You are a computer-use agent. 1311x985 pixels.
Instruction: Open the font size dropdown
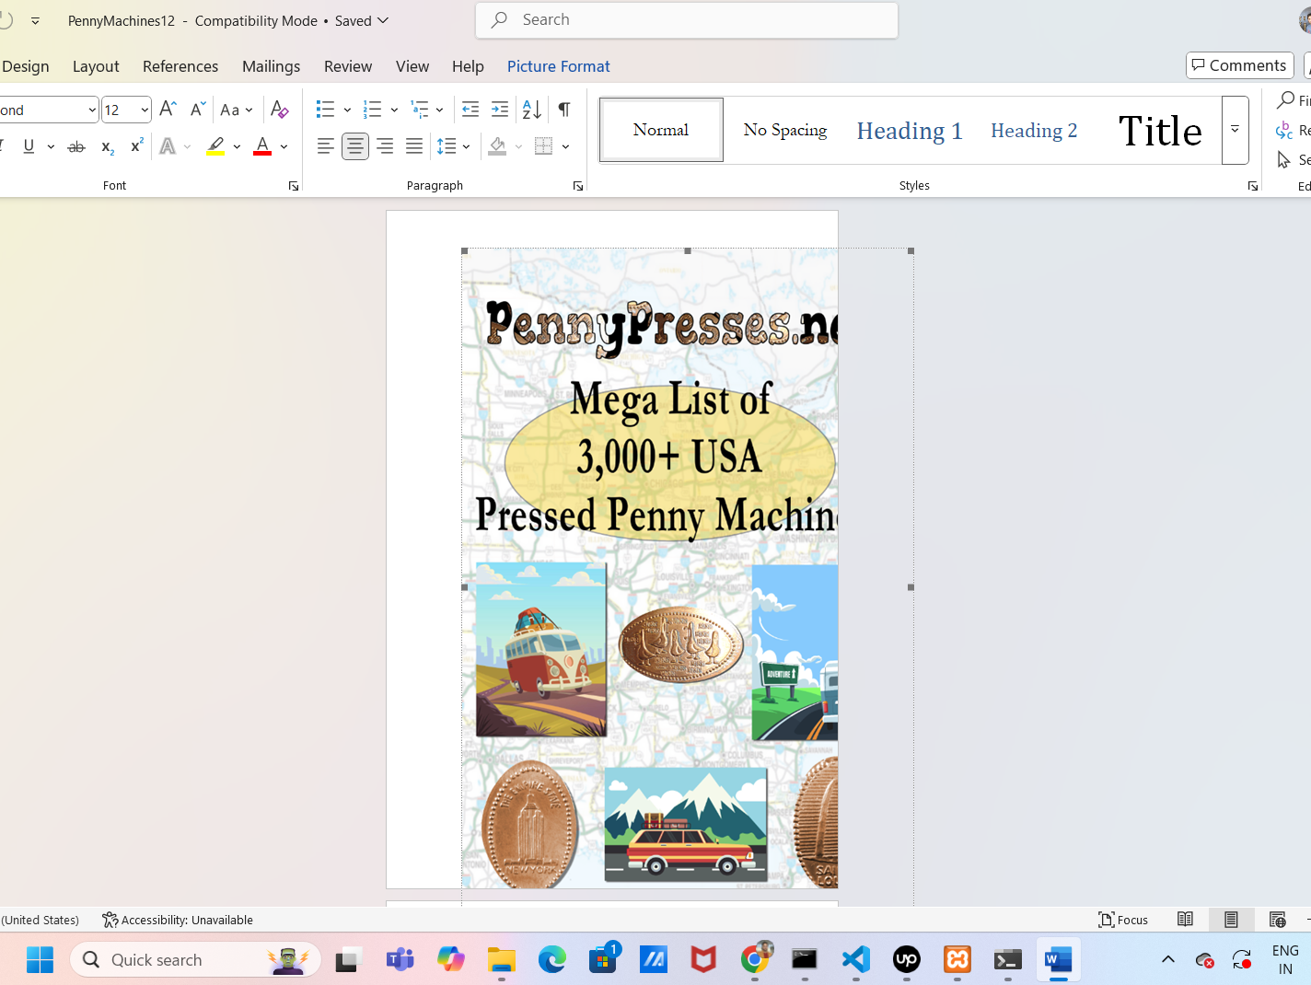(145, 110)
